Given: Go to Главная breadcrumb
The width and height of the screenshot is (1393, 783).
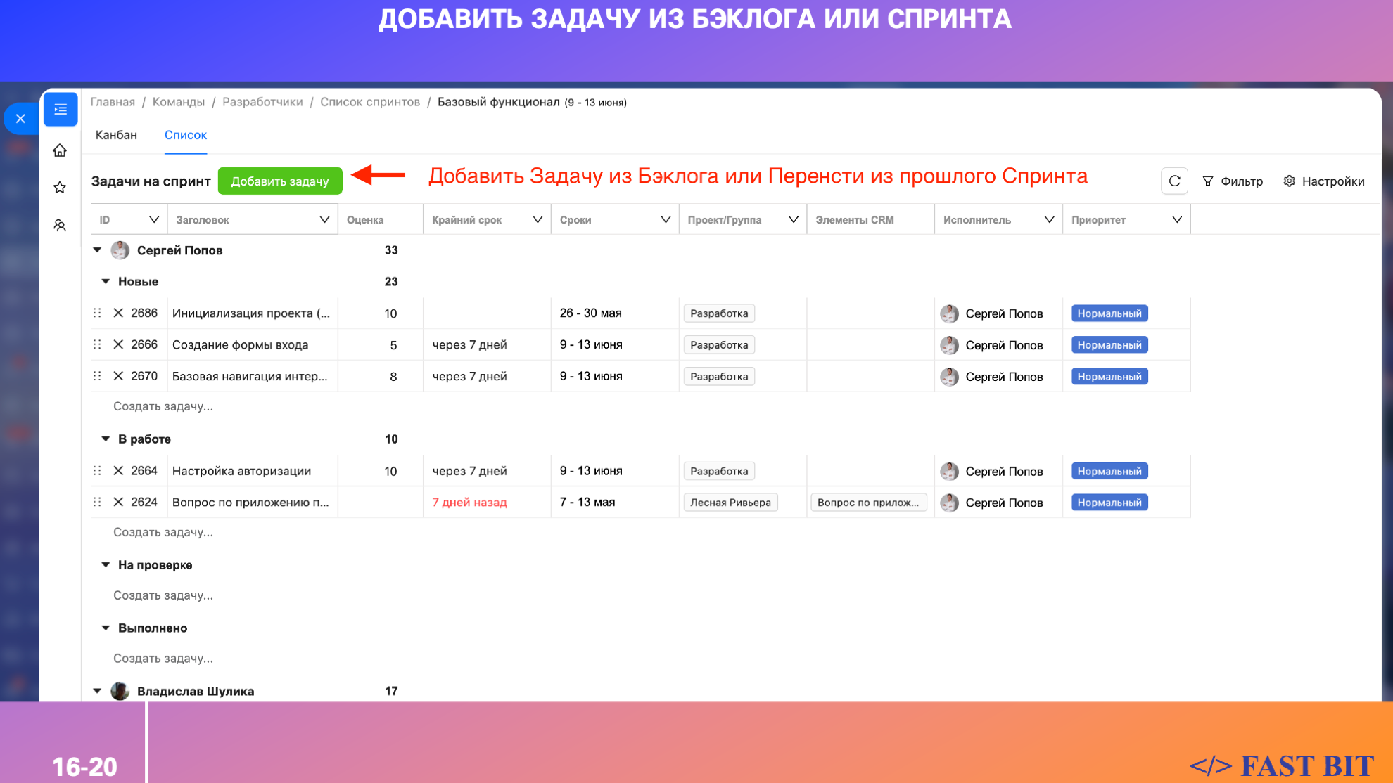Looking at the screenshot, I should (x=113, y=102).
